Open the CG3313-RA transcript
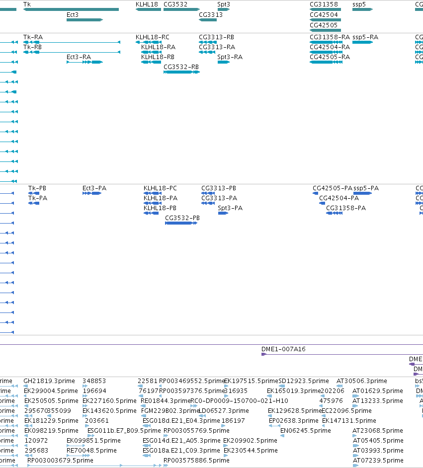 pos(207,52)
